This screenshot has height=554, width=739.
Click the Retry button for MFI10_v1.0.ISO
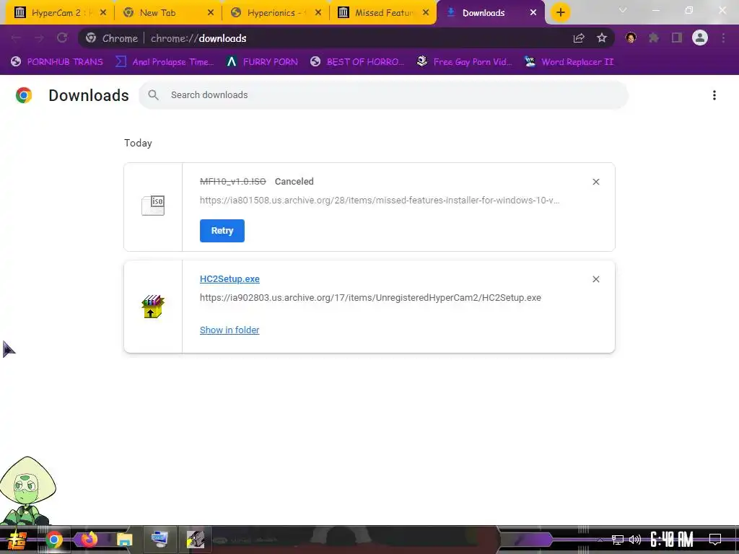click(222, 230)
